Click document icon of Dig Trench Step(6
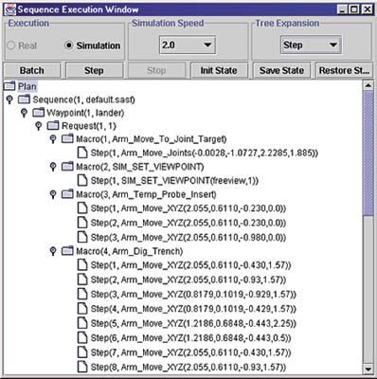Screen dimensions: 377x379 click(x=82, y=337)
